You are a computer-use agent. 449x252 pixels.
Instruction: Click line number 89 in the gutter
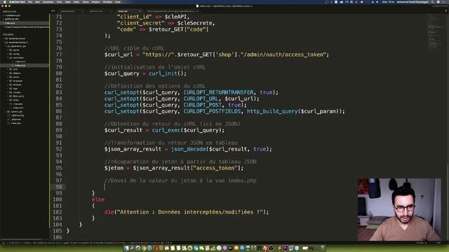click(x=59, y=130)
